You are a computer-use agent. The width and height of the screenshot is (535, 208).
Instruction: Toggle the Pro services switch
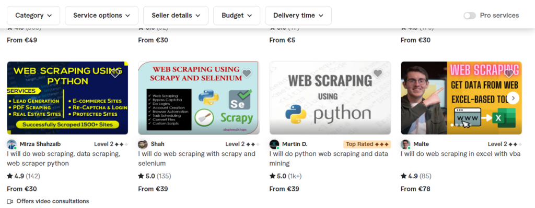point(470,16)
